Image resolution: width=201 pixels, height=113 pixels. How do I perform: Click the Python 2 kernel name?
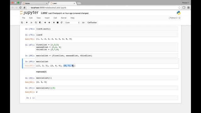(x=174, y=18)
